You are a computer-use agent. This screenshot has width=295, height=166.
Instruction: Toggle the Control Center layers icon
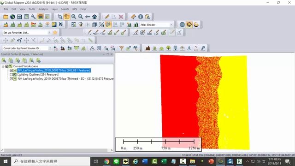tap(40, 17)
